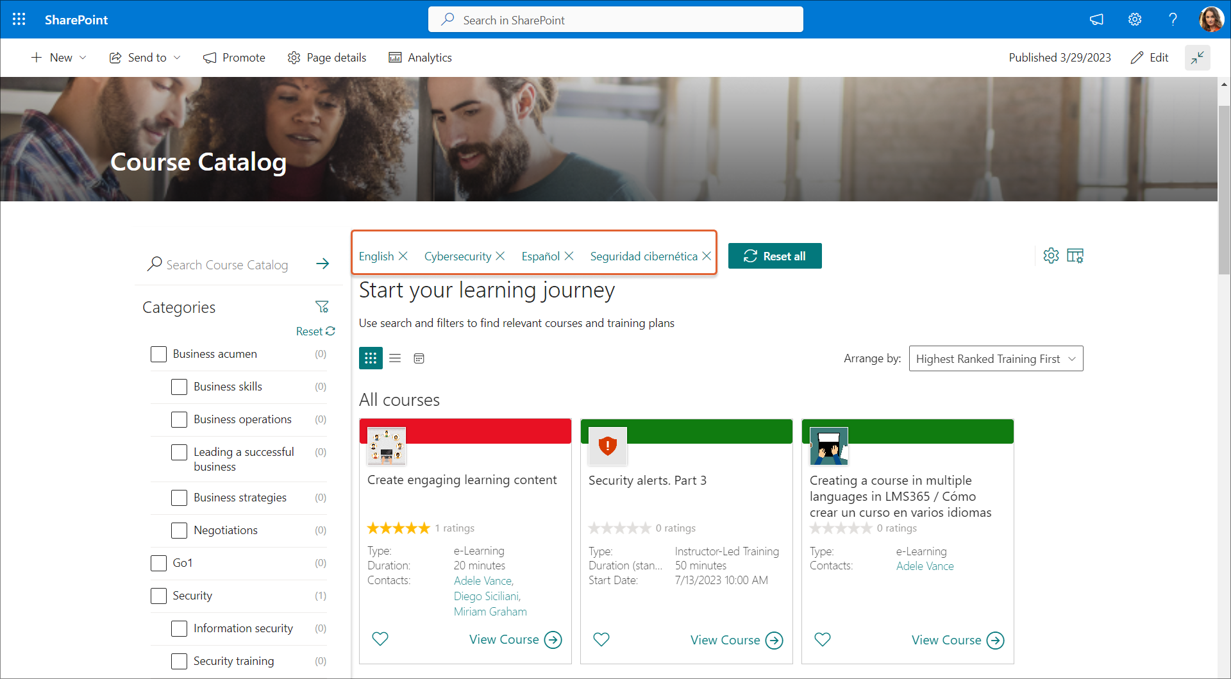Click the categories filter funnel icon
The height and width of the screenshot is (679, 1231).
322,307
